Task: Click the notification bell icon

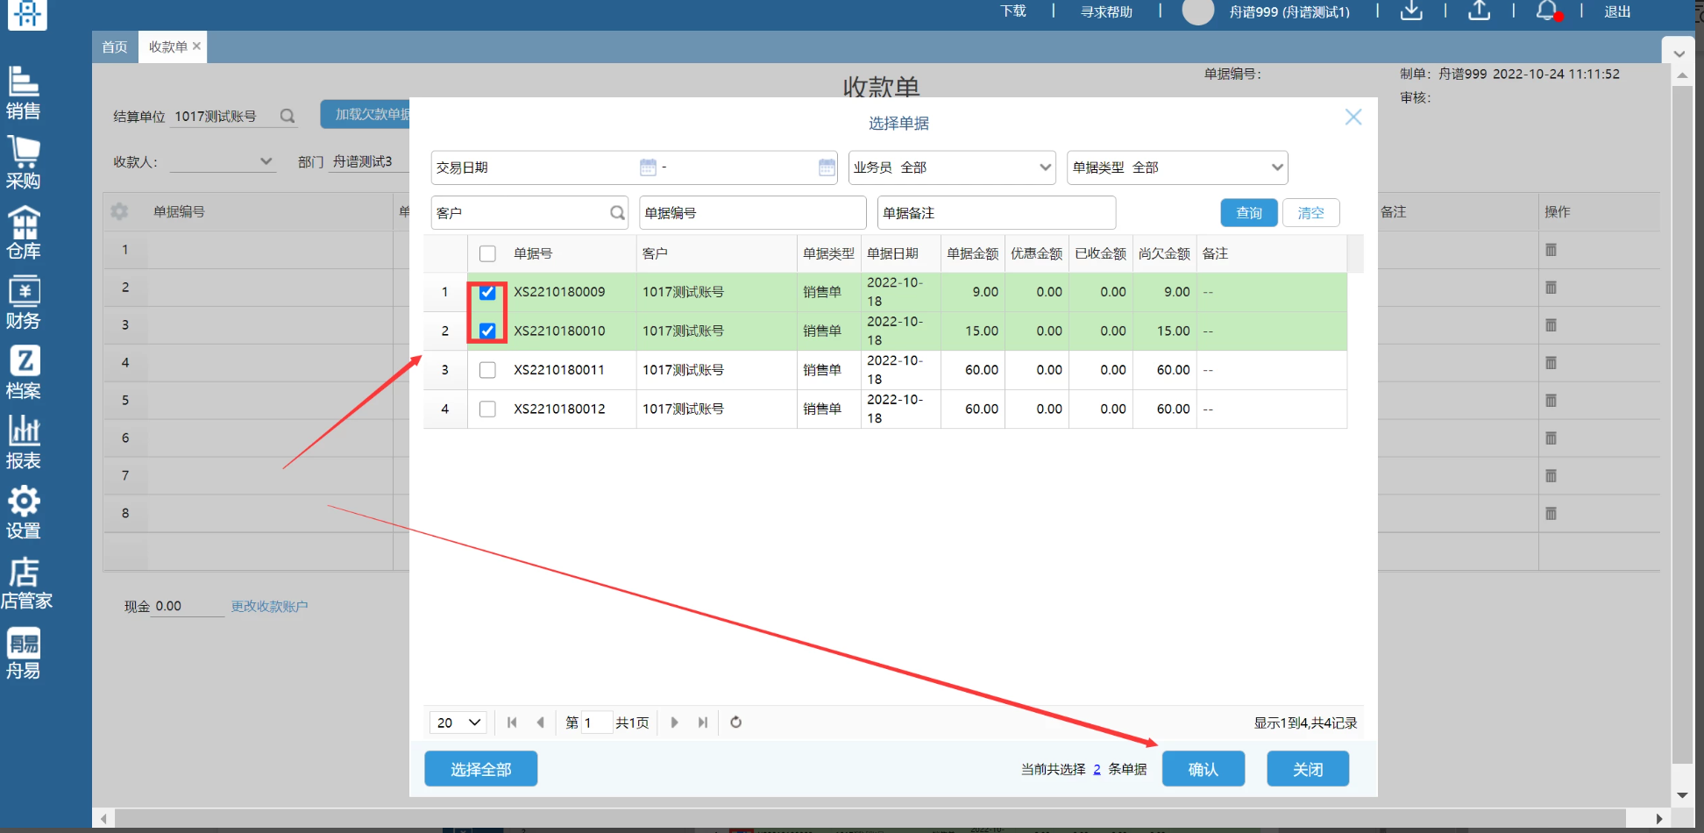Action: (x=1547, y=11)
